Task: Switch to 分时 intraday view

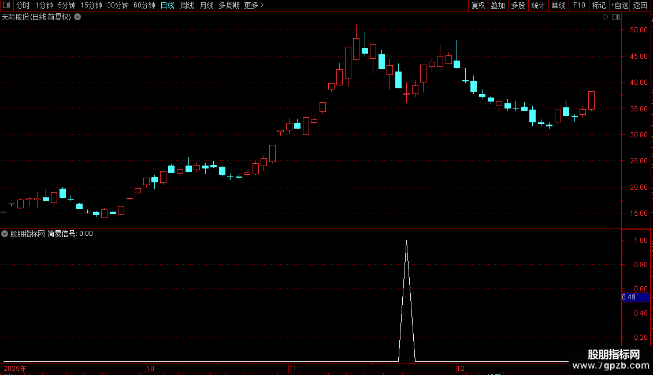Action: click(x=23, y=5)
